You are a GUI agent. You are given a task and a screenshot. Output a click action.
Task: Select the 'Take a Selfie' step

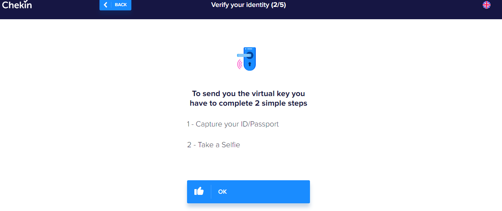[214, 145]
